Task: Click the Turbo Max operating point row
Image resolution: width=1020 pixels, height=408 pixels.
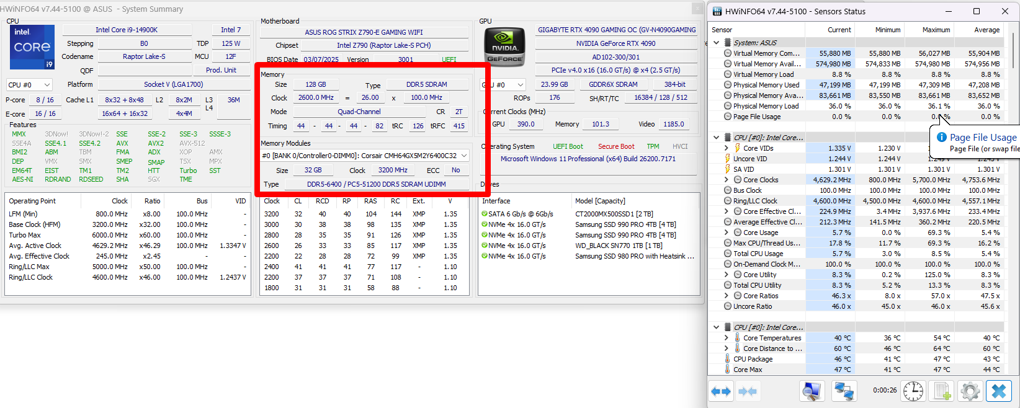Action: (x=127, y=235)
